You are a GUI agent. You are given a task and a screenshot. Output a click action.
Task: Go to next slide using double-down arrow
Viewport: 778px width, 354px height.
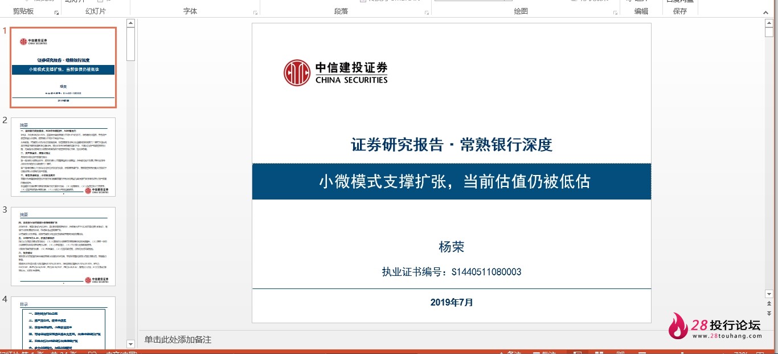pos(769,313)
